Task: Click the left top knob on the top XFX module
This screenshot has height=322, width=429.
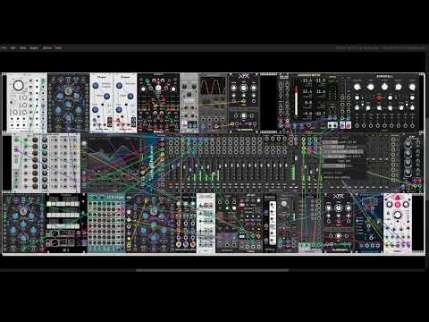Action: tap(234, 88)
